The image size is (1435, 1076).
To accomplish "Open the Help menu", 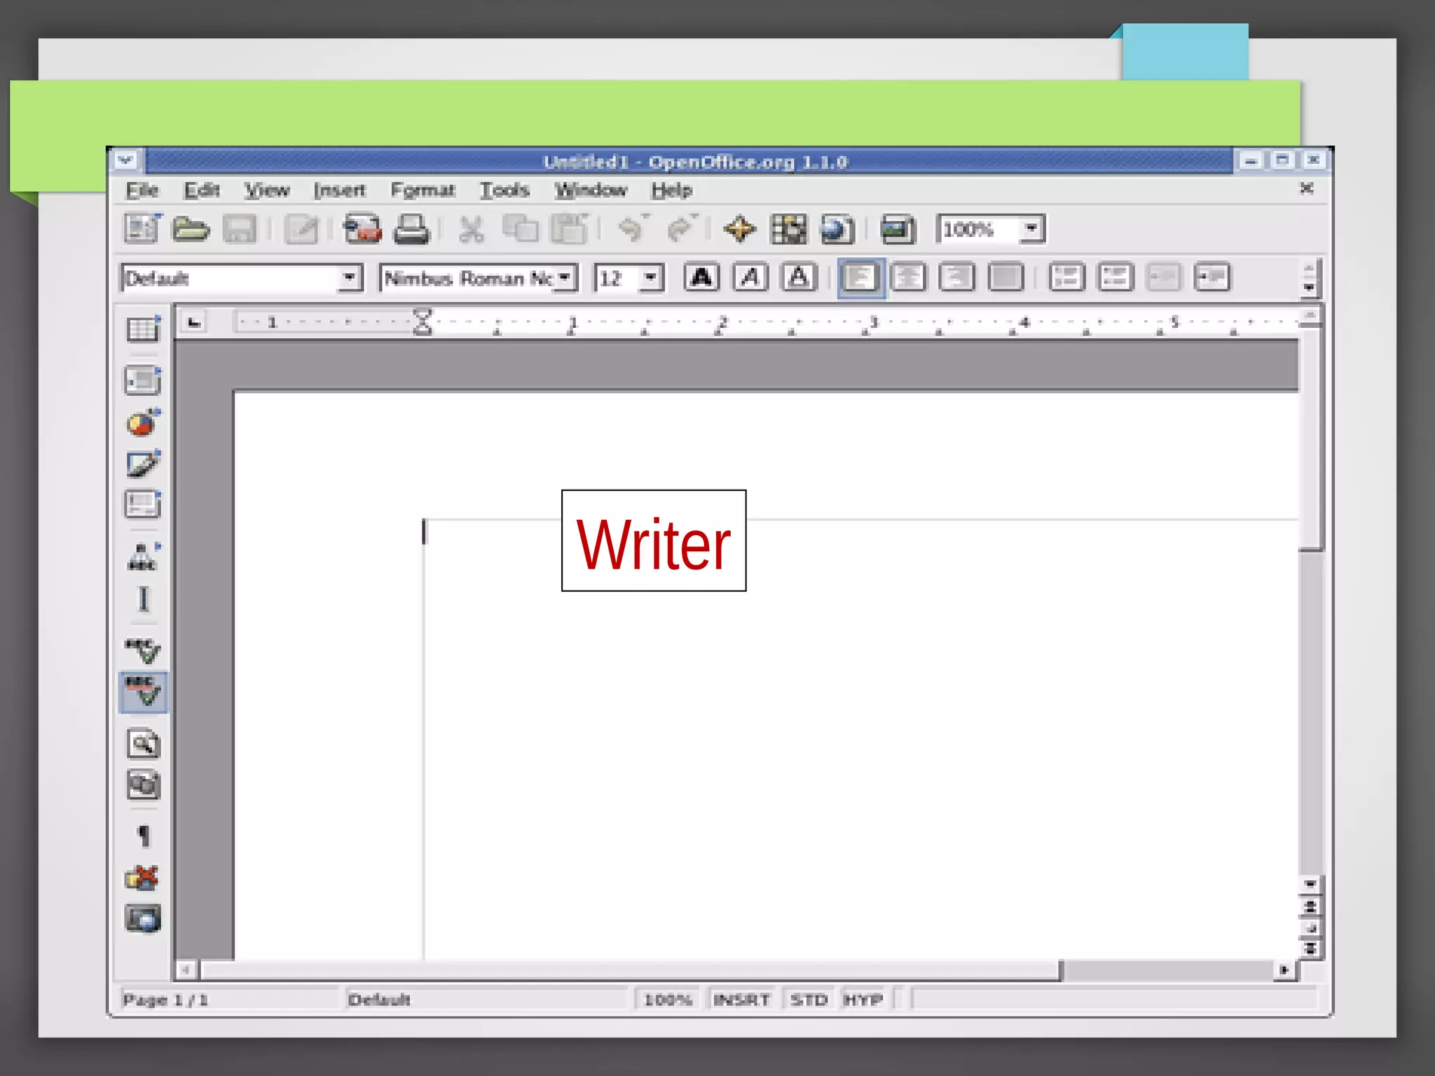I will coord(671,191).
